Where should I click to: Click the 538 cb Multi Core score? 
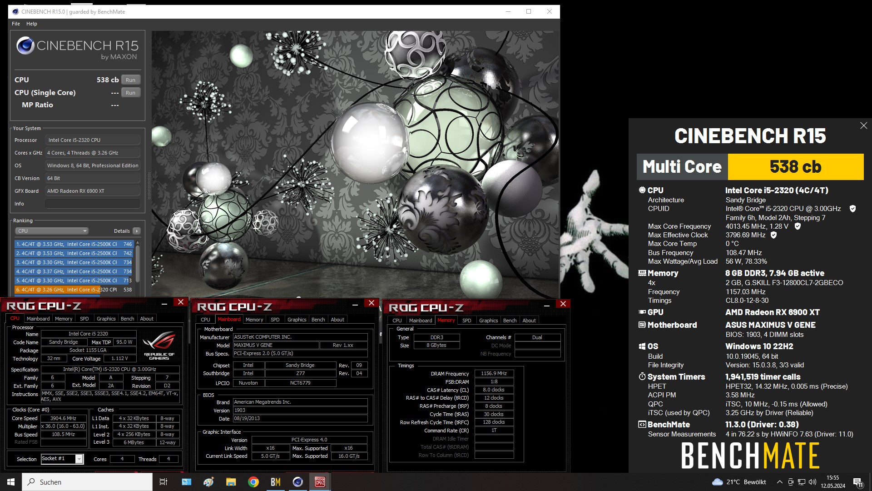(x=796, y=167)
